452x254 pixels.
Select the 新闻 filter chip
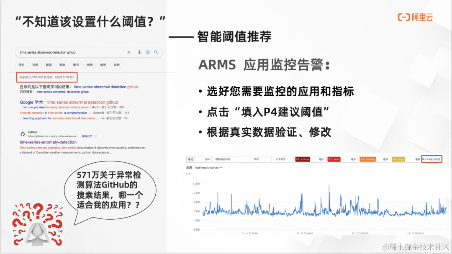49,65
